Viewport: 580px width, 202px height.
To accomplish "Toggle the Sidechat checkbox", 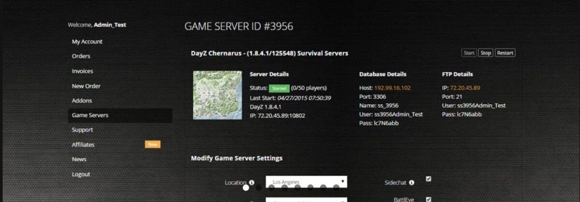I will click(428, 179).
